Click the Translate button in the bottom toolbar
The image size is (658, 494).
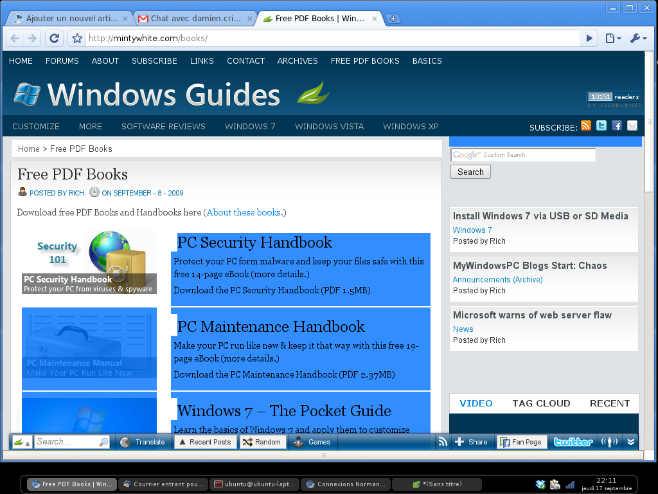(143, 442)
